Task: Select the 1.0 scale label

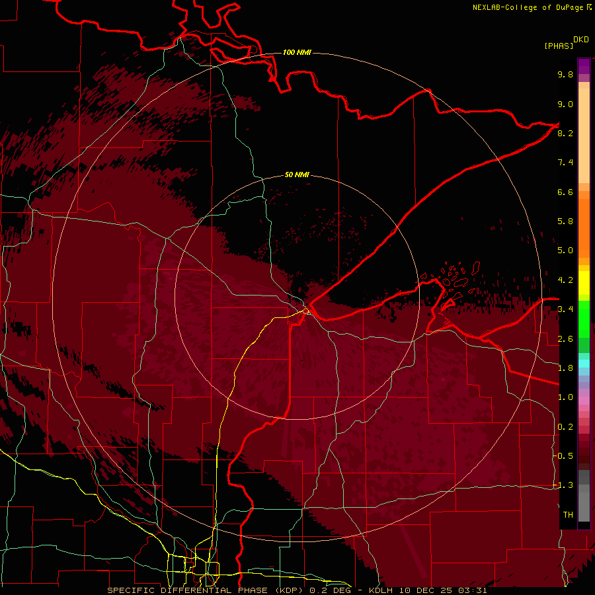Action: pos(565,397)
